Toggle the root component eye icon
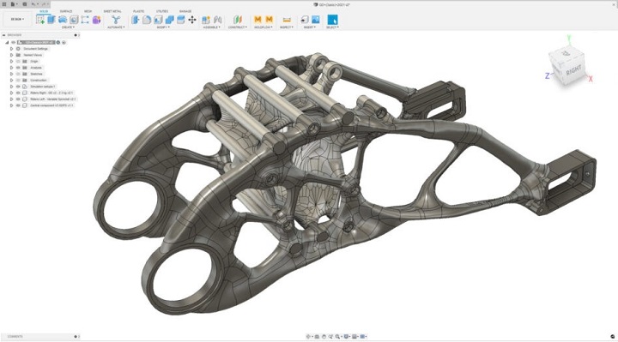618x342 pixels. pyautogui.click(x=14, y=43)
